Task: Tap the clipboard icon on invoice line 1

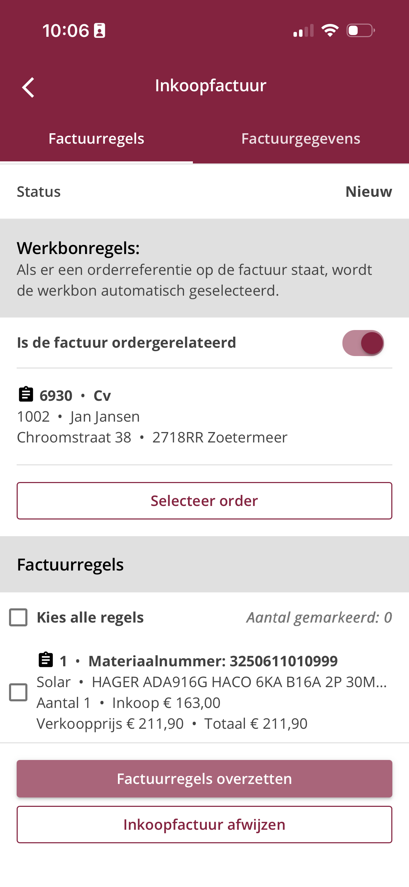Action: (x=45, y=660)
